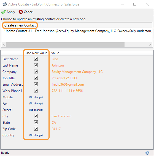Toggle the Zip Code checkbox
This screenshot has width=154, height=156.
click(x=36, y=129)
